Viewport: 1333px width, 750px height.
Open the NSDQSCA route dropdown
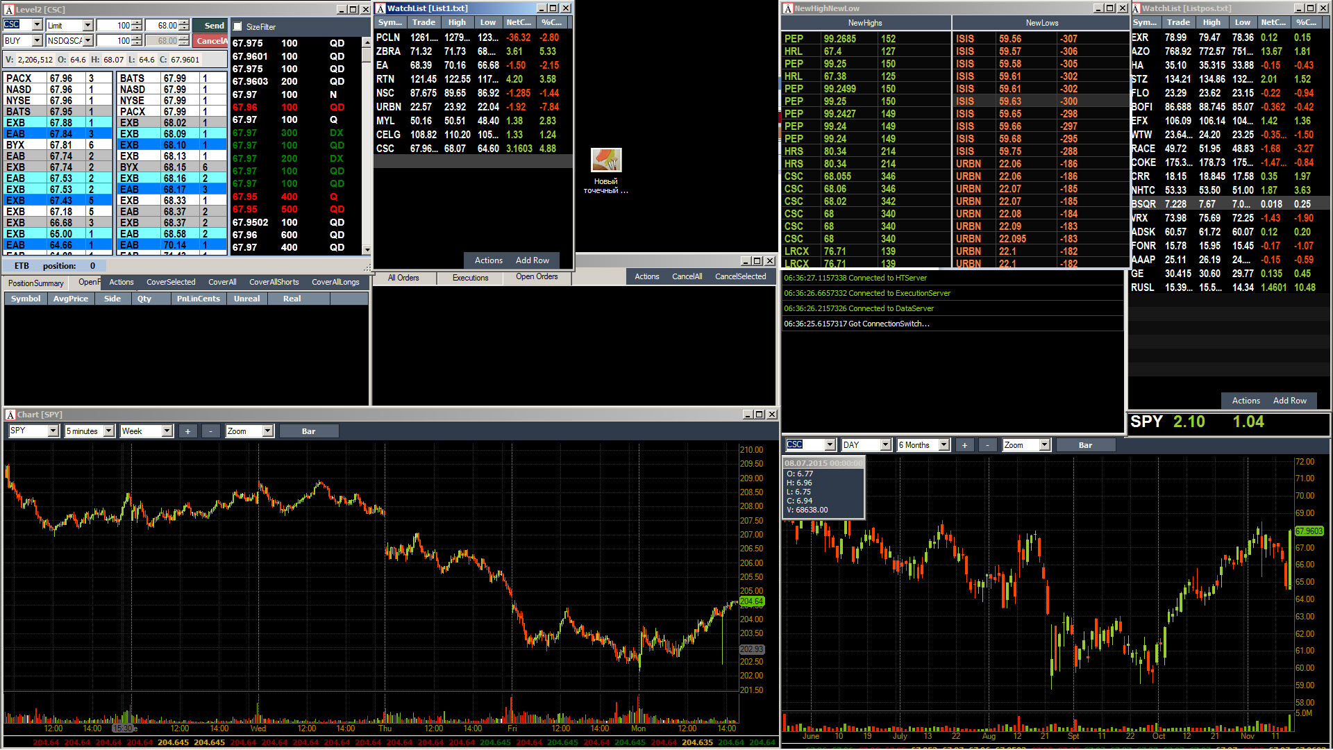88,41
